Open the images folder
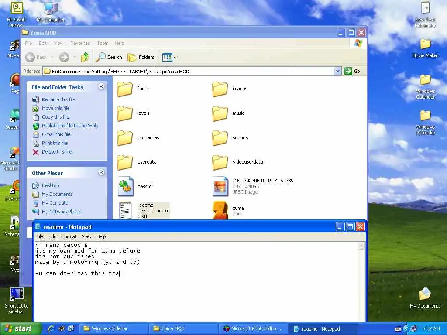This screenshot has width=447, height=335. (220, 89)
